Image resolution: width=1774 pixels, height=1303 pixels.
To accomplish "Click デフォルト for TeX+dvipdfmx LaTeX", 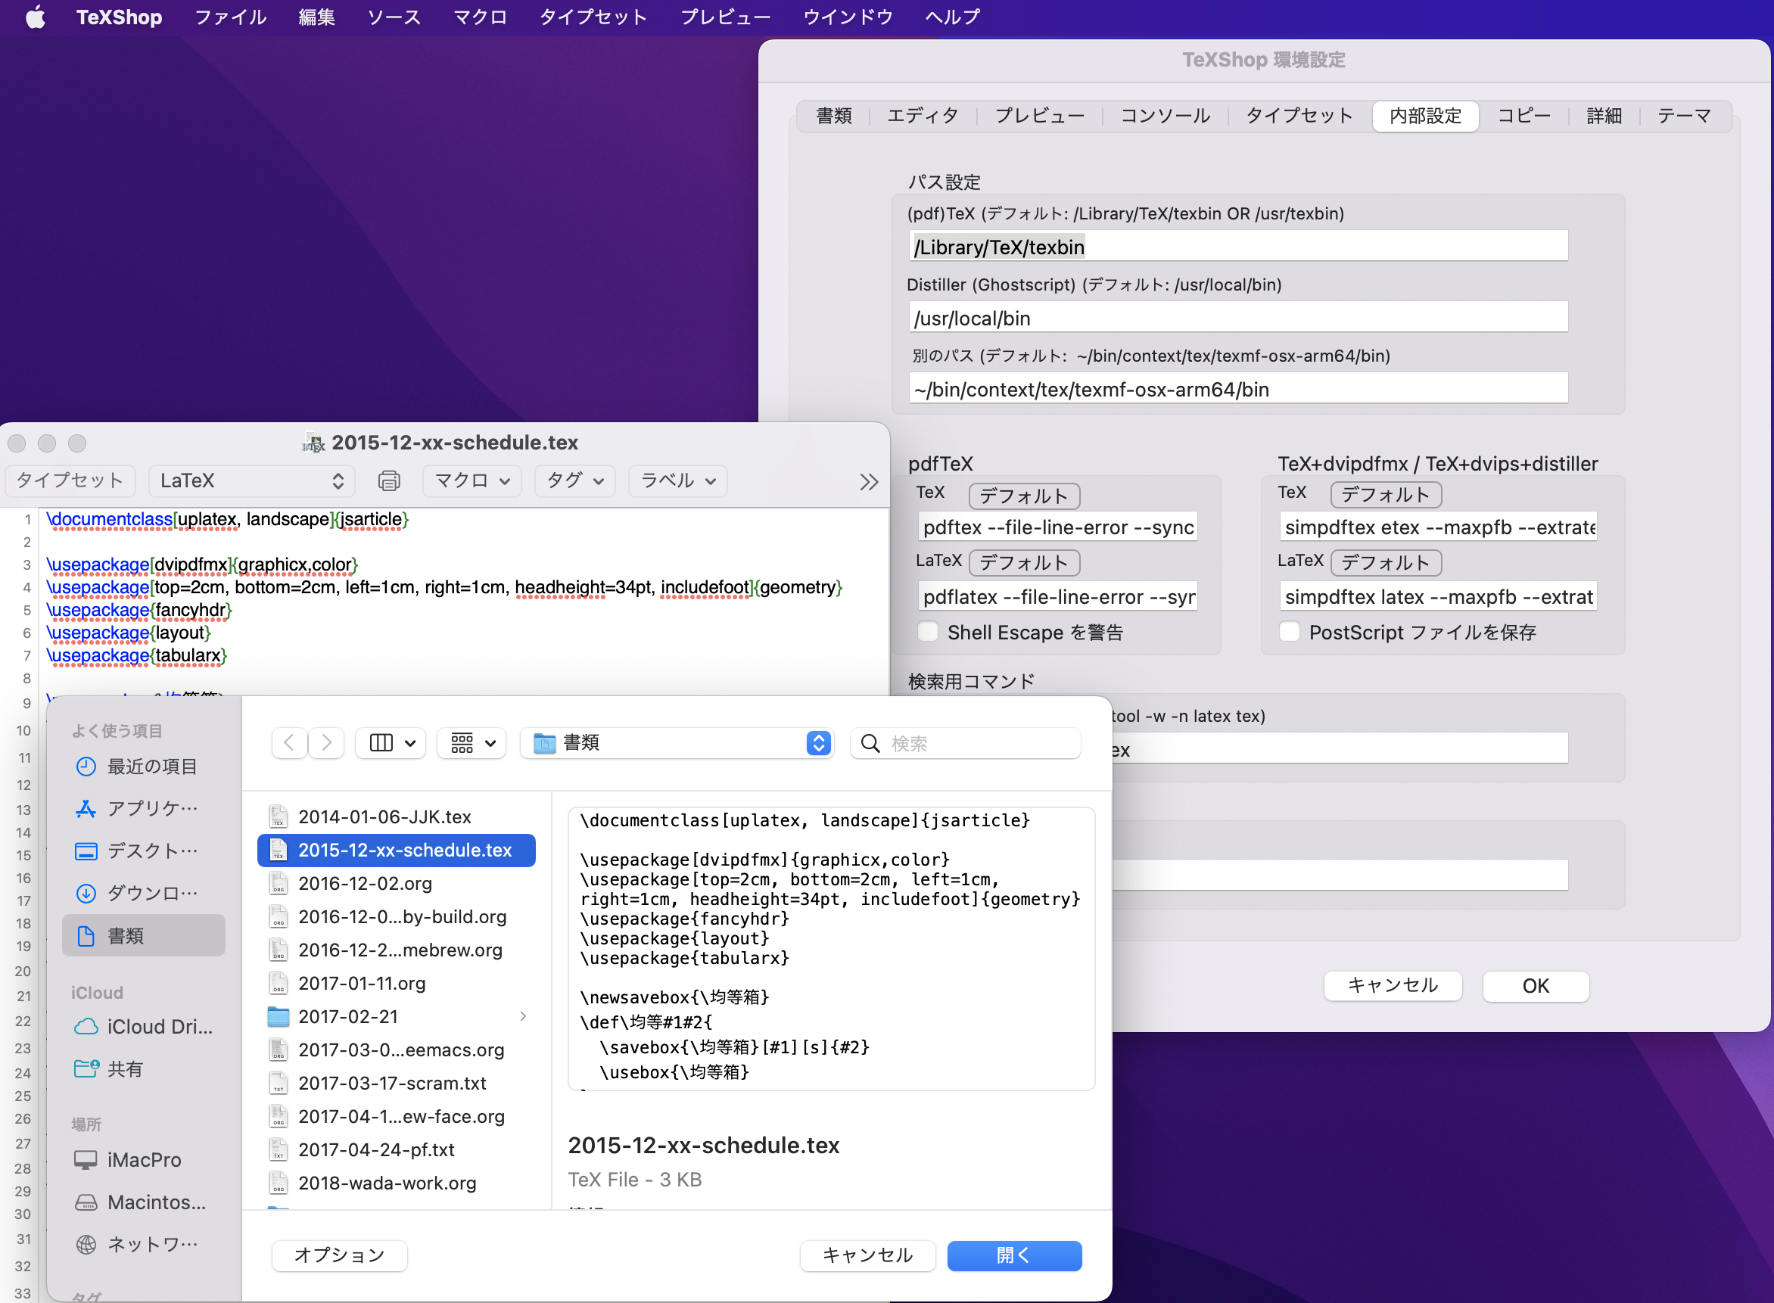I will (1385, 562).
